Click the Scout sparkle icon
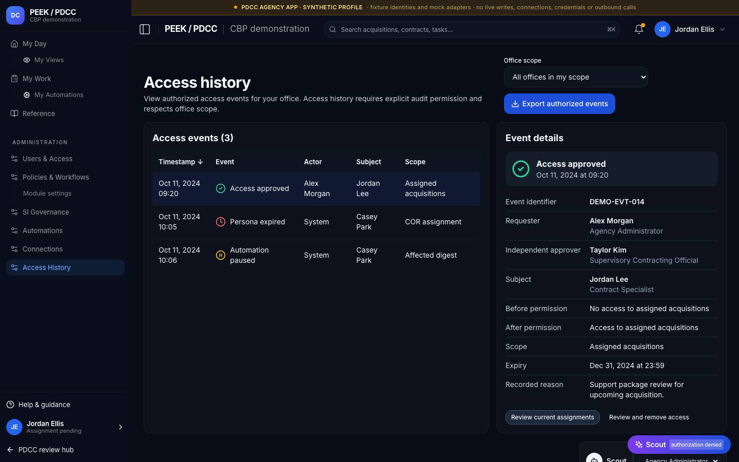 pos(639,445)
